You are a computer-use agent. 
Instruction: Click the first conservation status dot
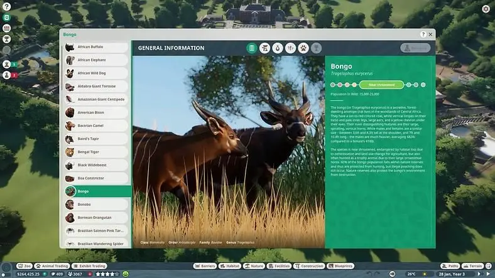pos(332,85)
